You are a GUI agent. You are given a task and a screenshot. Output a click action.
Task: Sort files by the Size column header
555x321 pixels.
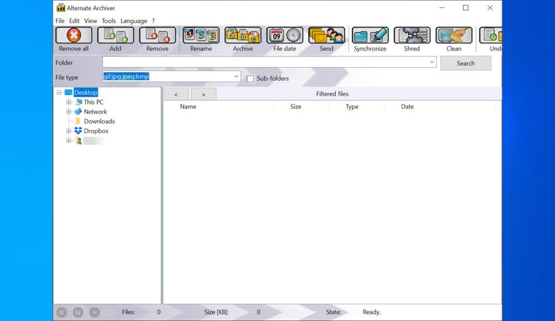[295, 107]
